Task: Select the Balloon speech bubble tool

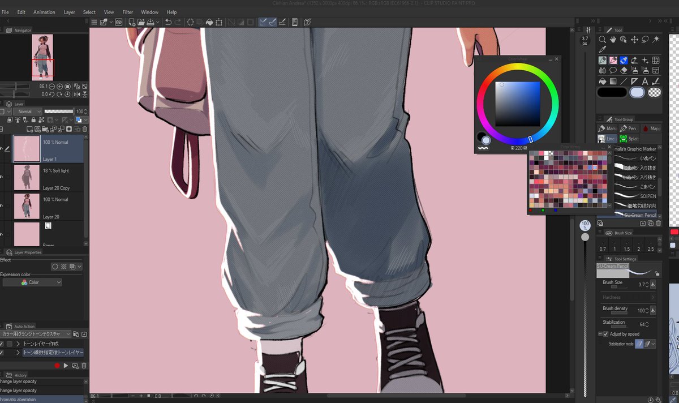Action: 613,70
